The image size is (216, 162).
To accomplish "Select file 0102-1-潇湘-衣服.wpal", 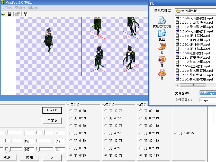I will (193, 40).
